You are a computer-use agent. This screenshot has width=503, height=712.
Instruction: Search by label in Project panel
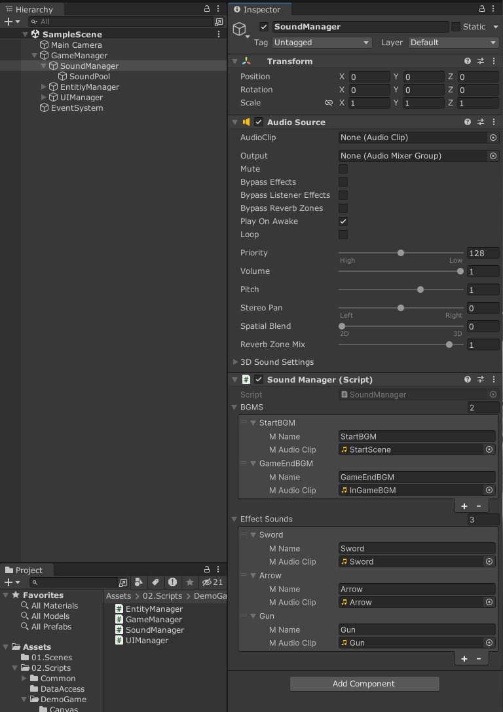tap(155, 582)
